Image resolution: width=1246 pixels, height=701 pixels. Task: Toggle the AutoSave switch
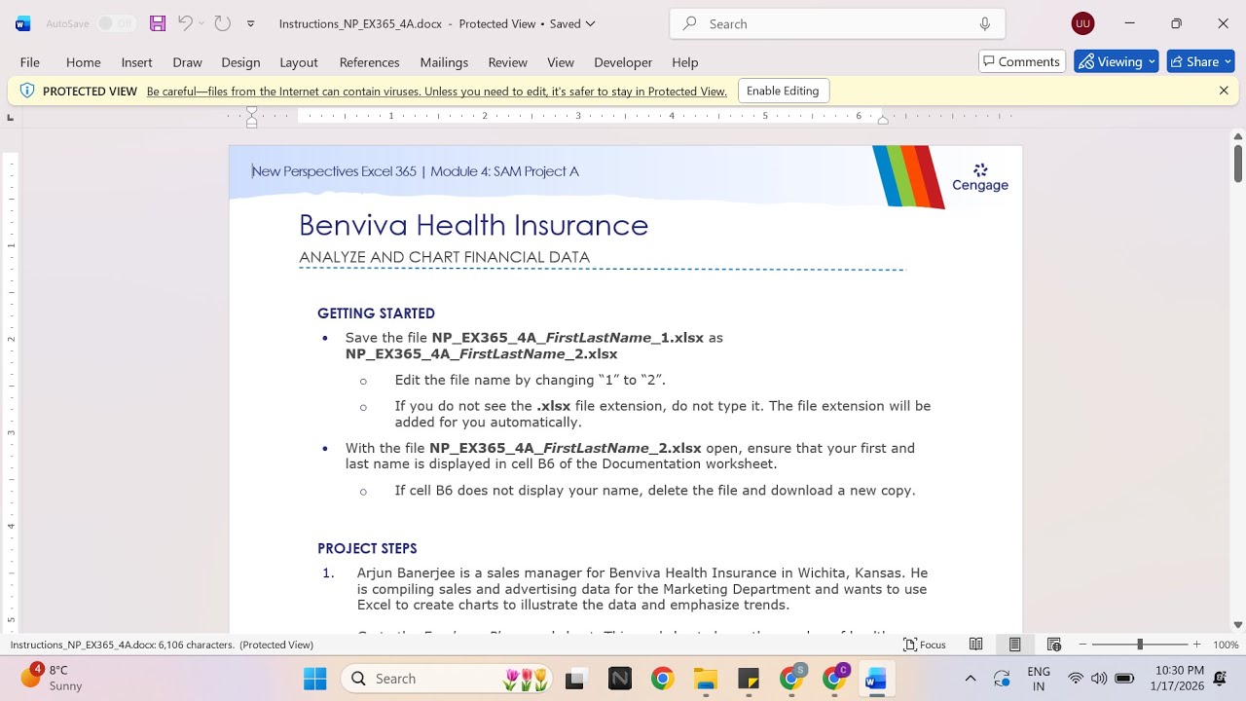click(116, 23)
